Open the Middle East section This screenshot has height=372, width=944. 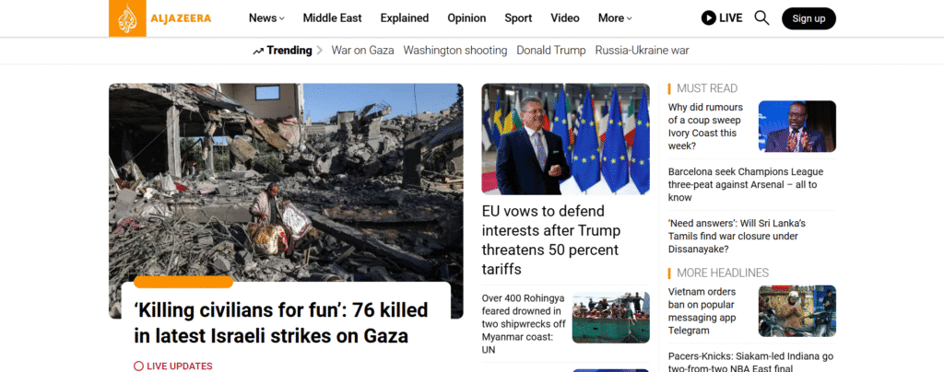[332, 18]
